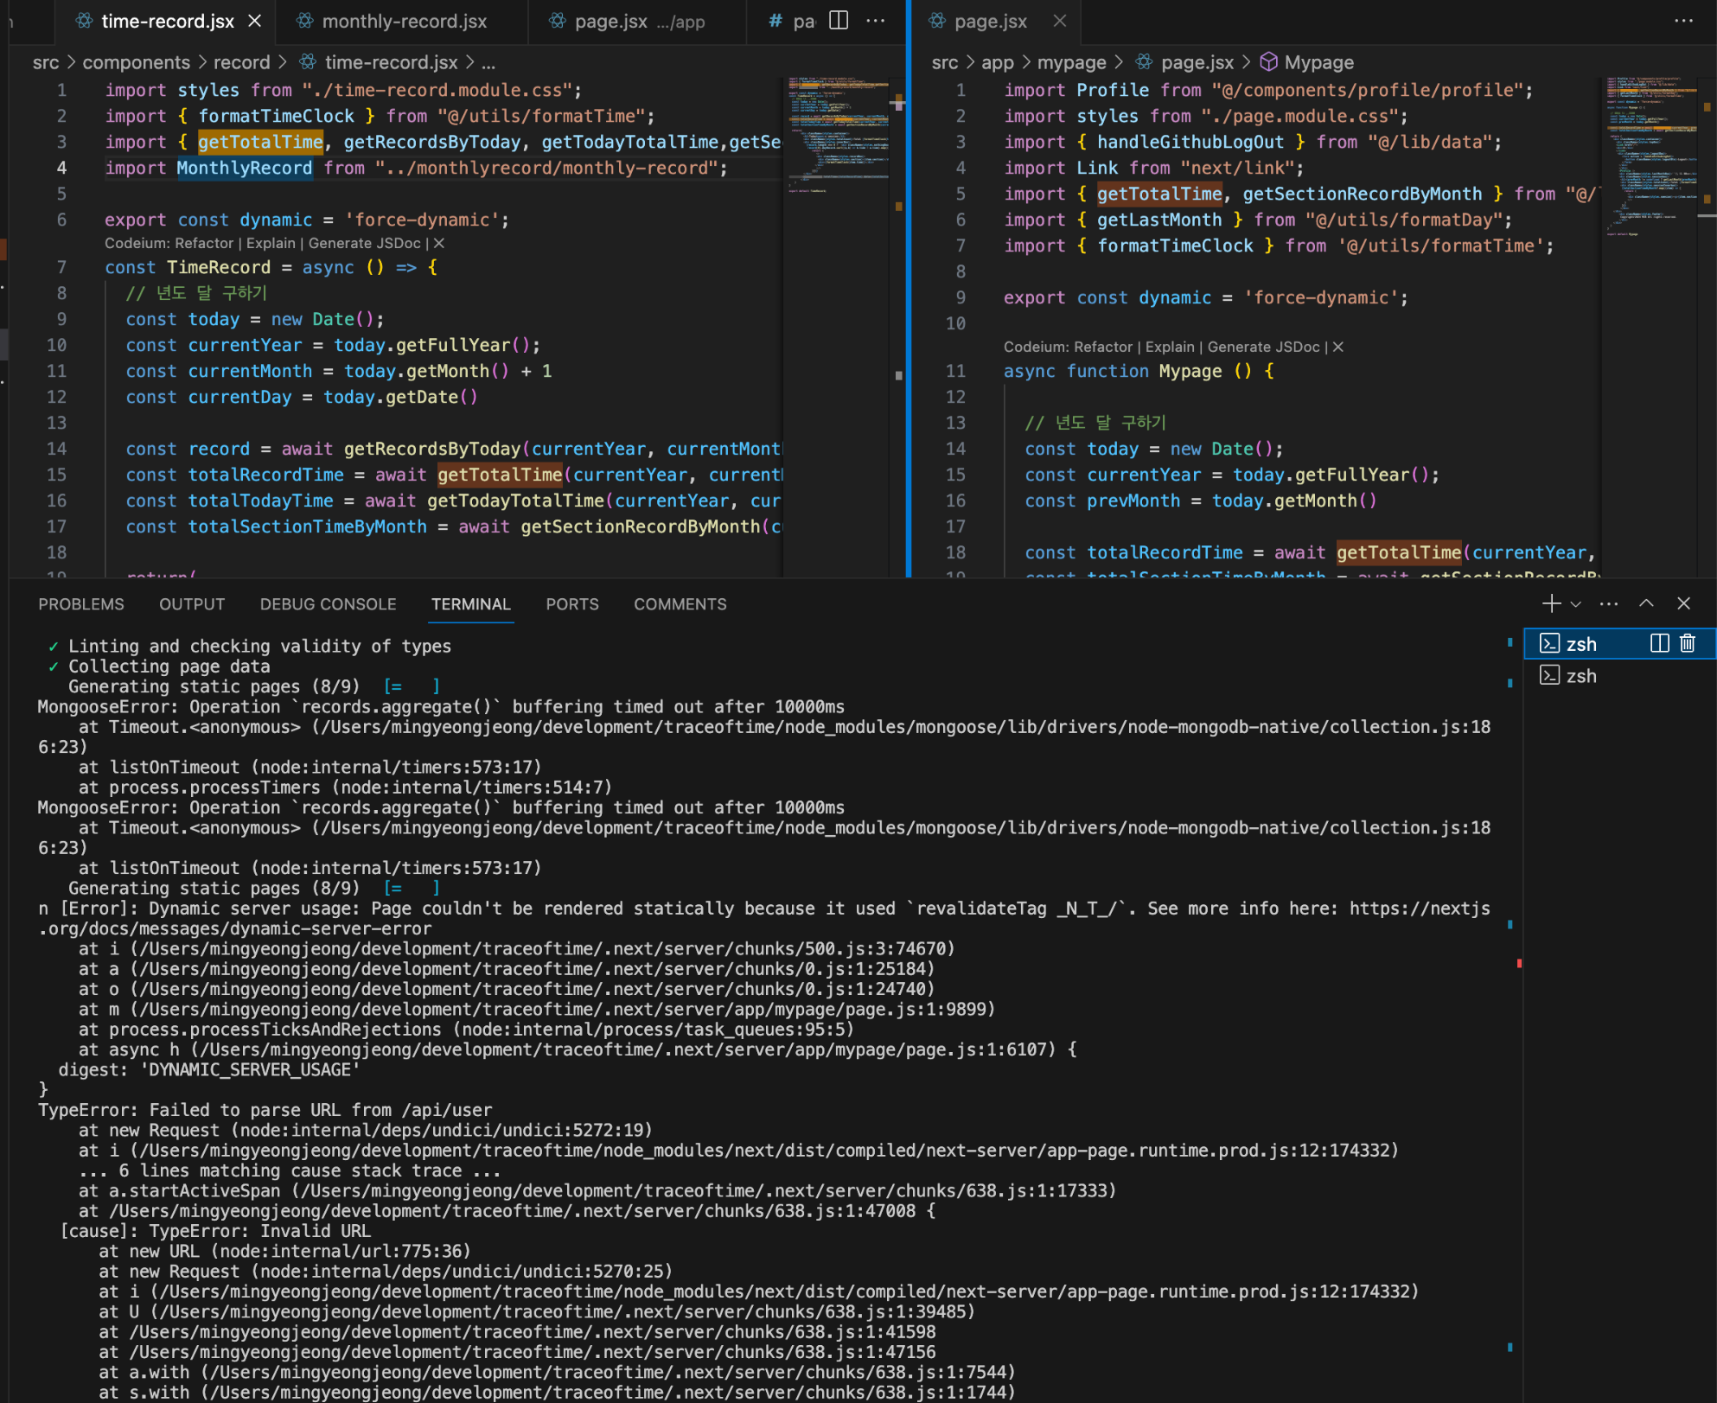This screenshot has width=1717, height=1403.
Task: Open right editor group more actions menu
Action: (1683, 21)
